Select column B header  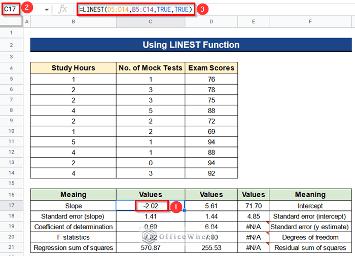pyautogui.click(x=74, y=22)
